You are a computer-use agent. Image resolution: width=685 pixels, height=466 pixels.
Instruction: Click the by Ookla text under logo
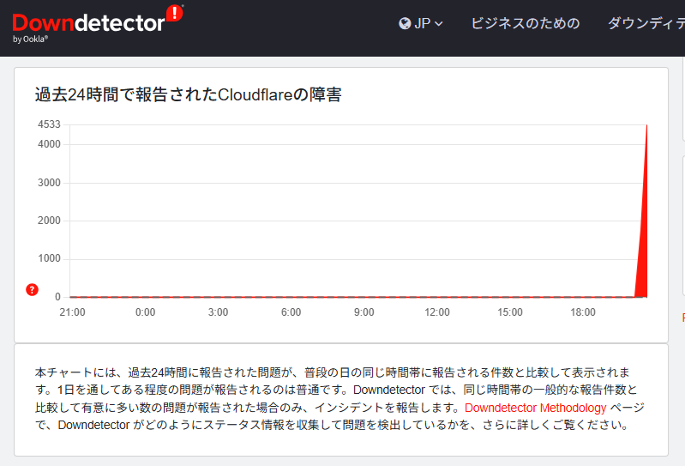[x=30, y=39]
